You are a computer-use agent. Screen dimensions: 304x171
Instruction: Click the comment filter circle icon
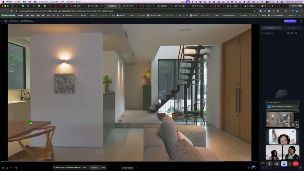(x=288, y=33)
